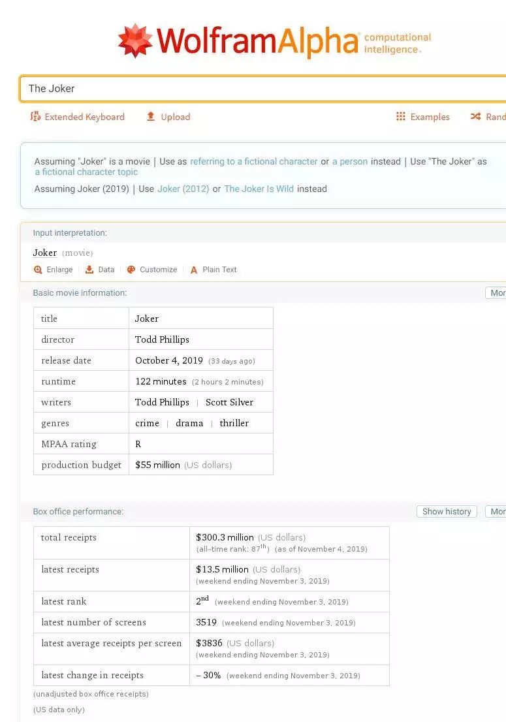Click the Customize text label
Viewport: 506px width, 722px height.
[159, 270]
